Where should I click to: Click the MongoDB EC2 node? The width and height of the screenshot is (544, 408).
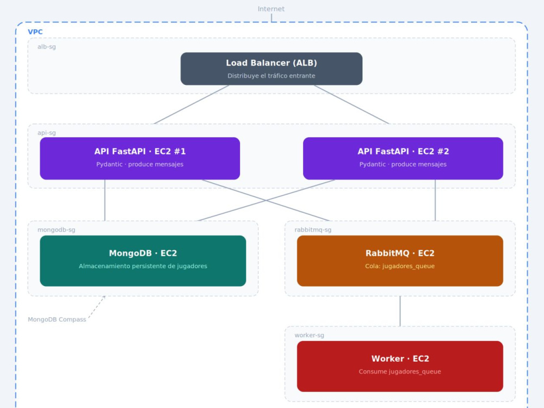(x=143, y=261)
